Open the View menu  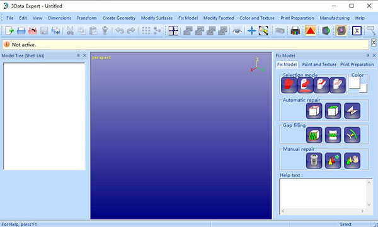point(37,18)
